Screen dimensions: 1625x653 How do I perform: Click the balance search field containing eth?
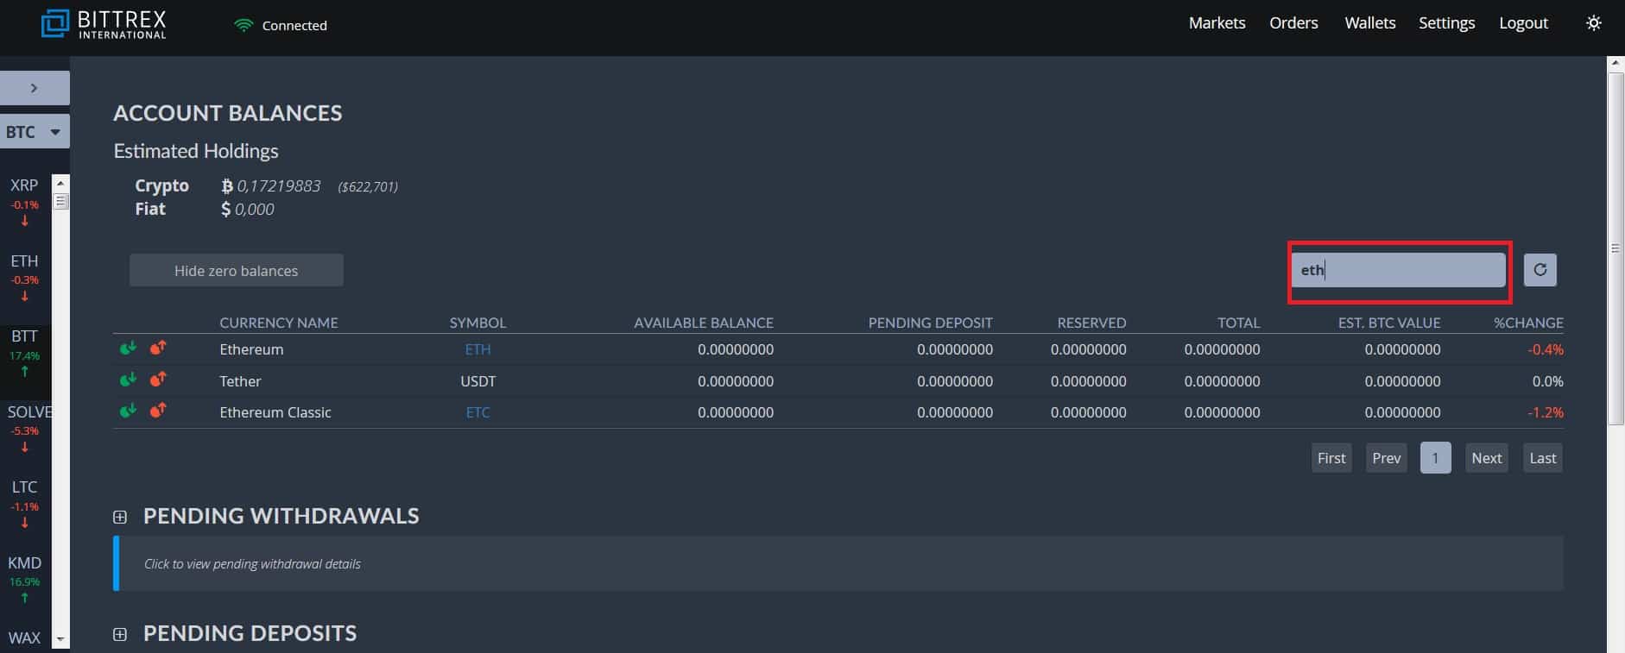tap(1399, 270)
